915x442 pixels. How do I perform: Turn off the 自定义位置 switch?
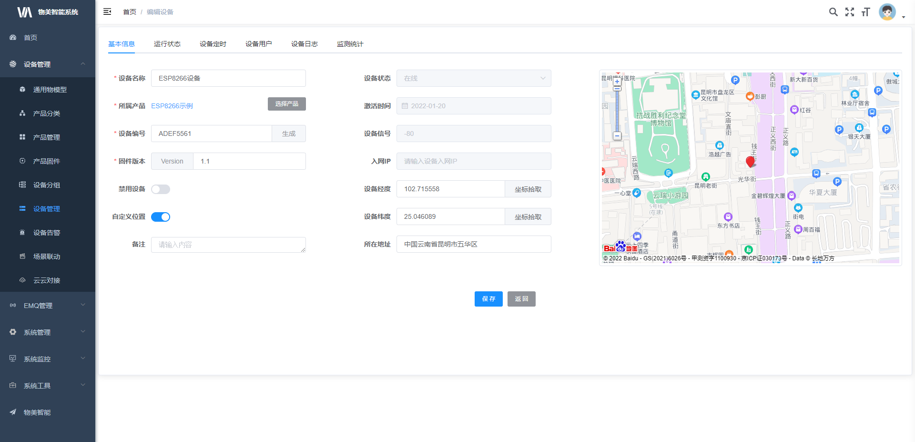(x=161, y=217)
